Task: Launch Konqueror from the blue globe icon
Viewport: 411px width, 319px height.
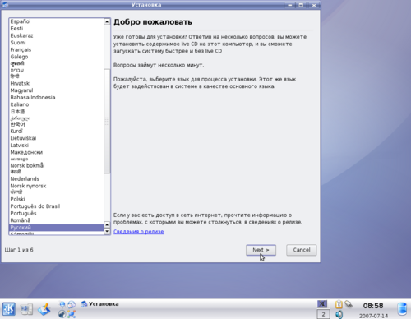Action: 62,304
